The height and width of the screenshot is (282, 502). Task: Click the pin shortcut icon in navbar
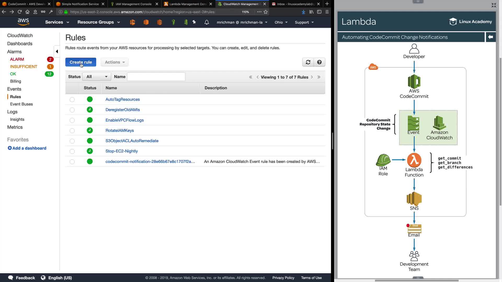(194, 22)
